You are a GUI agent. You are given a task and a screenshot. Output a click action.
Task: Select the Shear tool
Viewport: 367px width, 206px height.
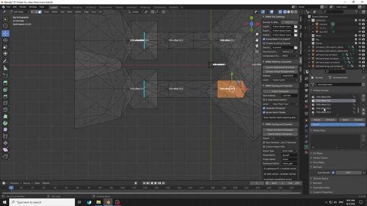point(5,150)
